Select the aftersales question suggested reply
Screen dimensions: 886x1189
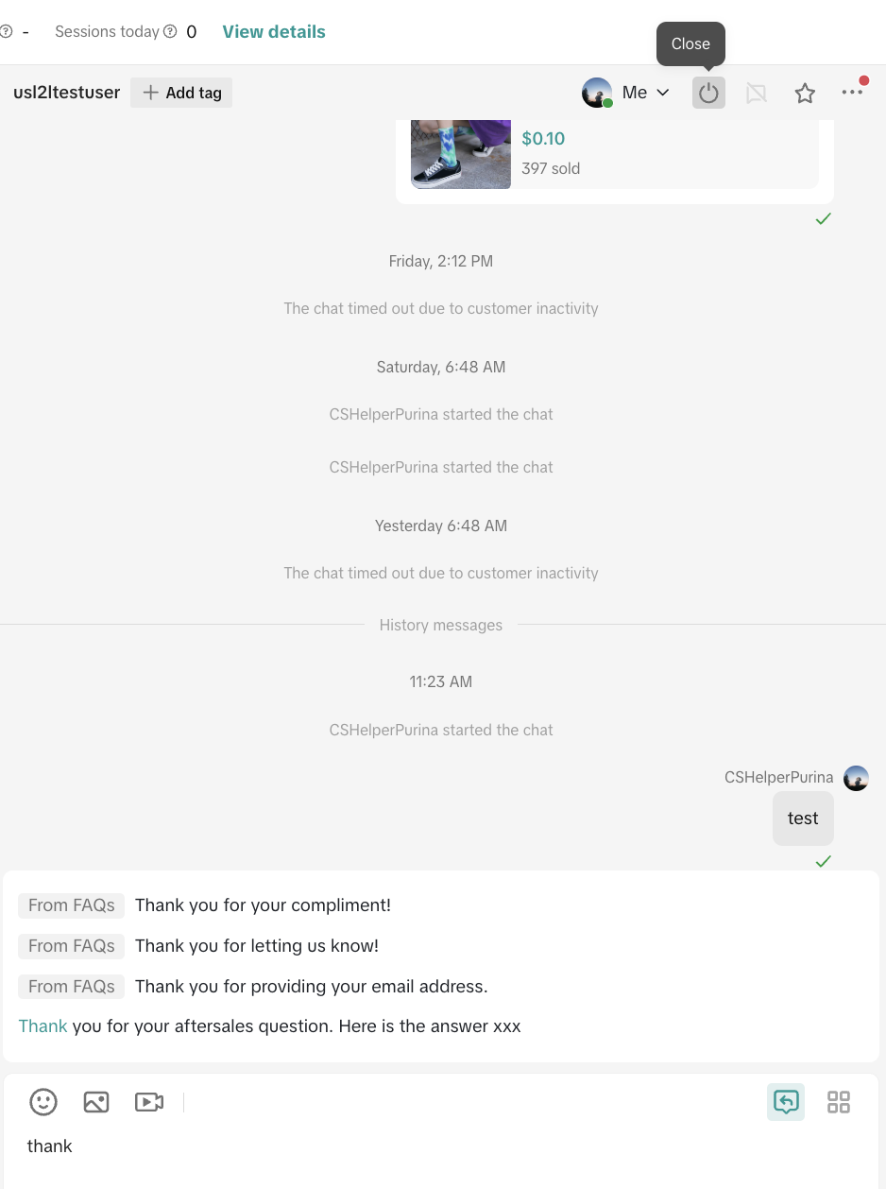pyautogui.click(x=270, y=1026)
